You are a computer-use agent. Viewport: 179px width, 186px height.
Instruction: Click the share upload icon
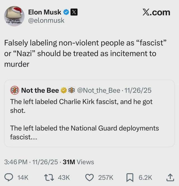point(169,177)
